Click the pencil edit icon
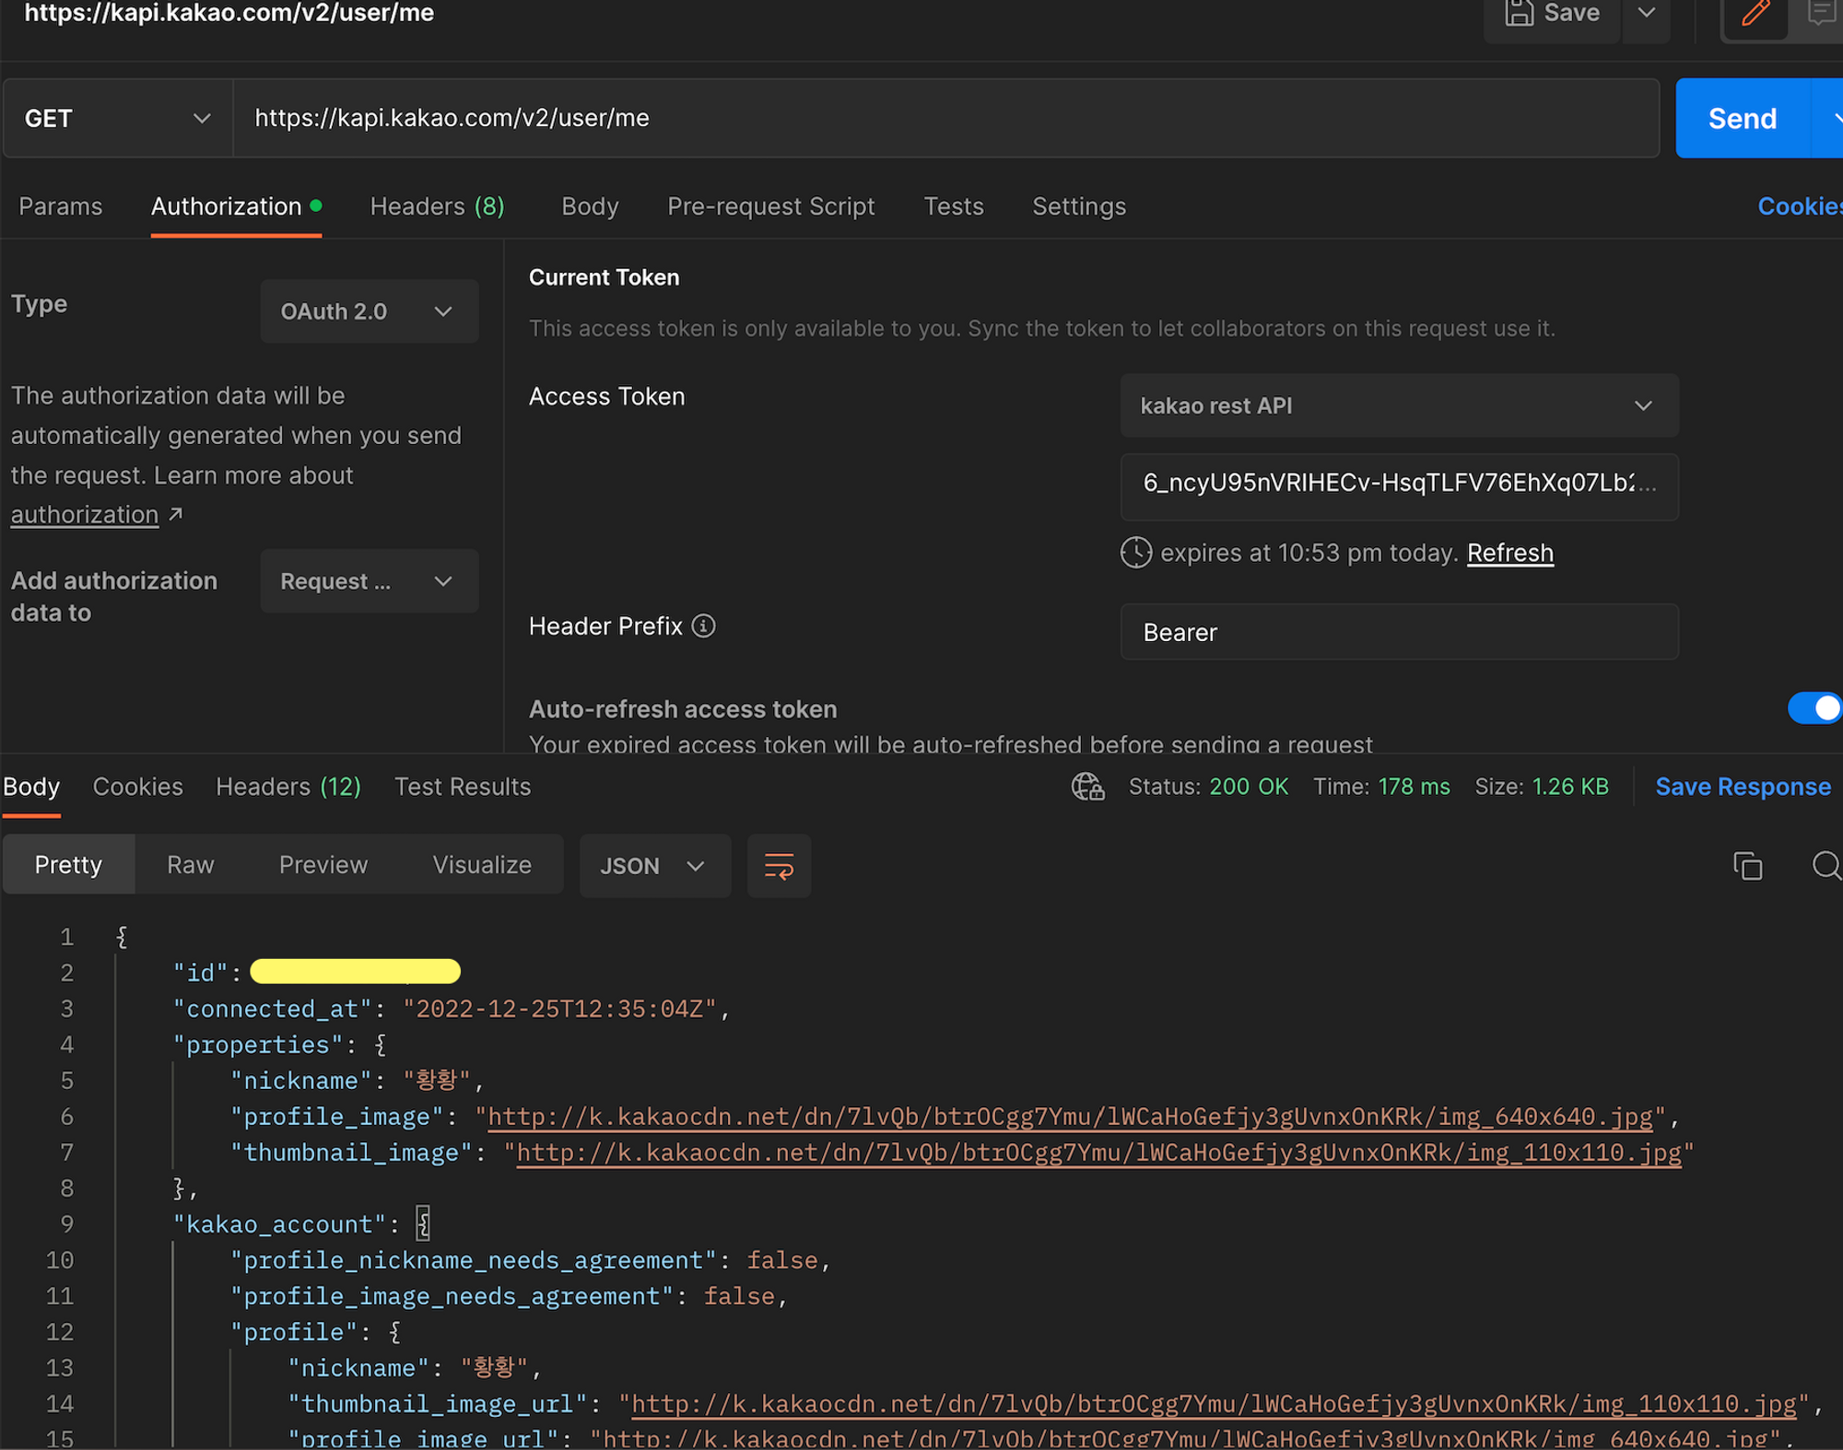 (1755, 14)
